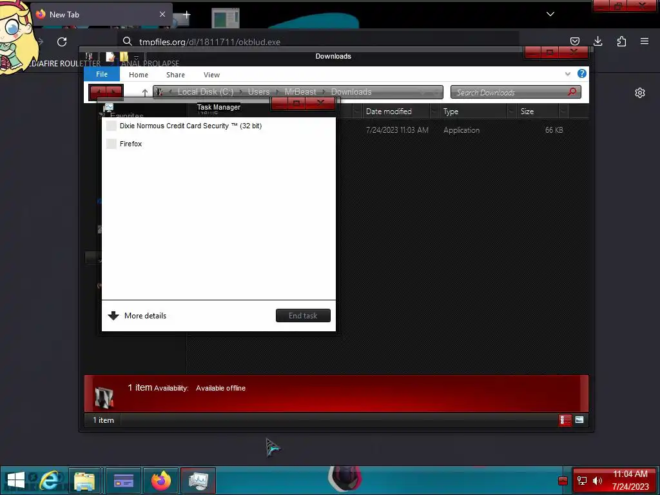Click the new folder icon in quick access toolbar
The image size is (660, 495).
(124, 57)
